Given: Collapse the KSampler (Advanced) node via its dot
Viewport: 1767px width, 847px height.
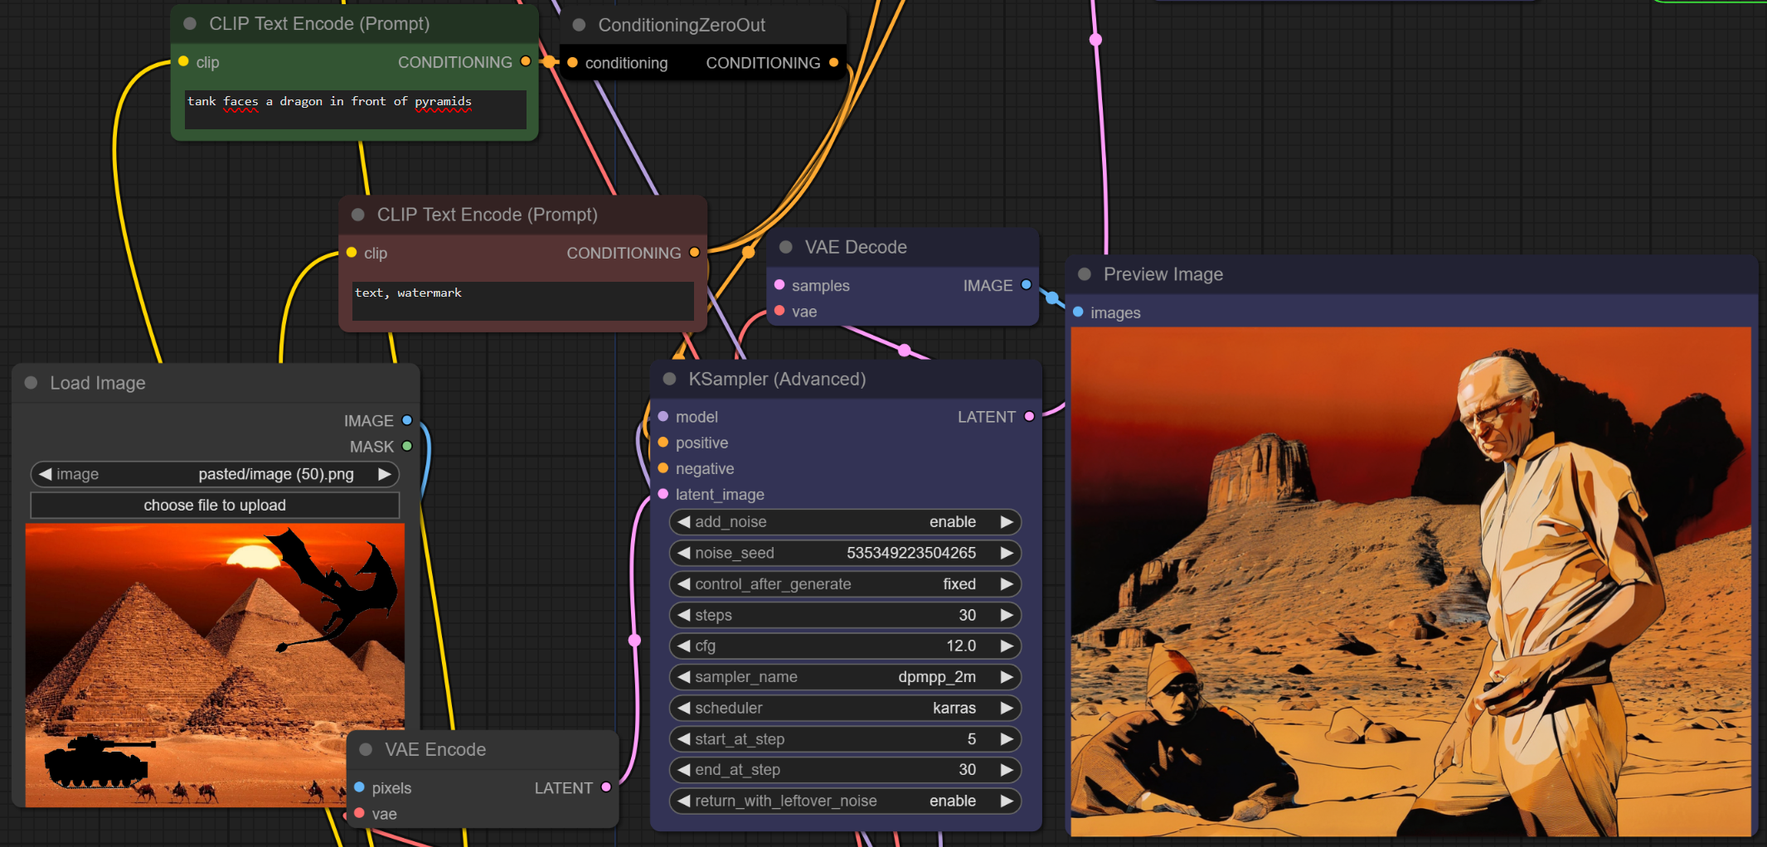Looking at the screenshot, I should tap(669, 380).
